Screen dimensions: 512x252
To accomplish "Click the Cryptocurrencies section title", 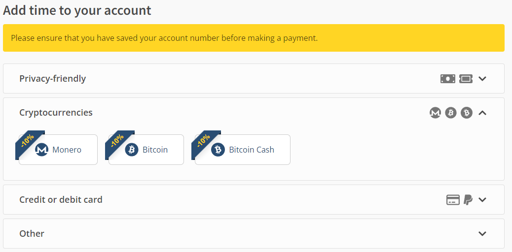I will click(x=56, y=113).
